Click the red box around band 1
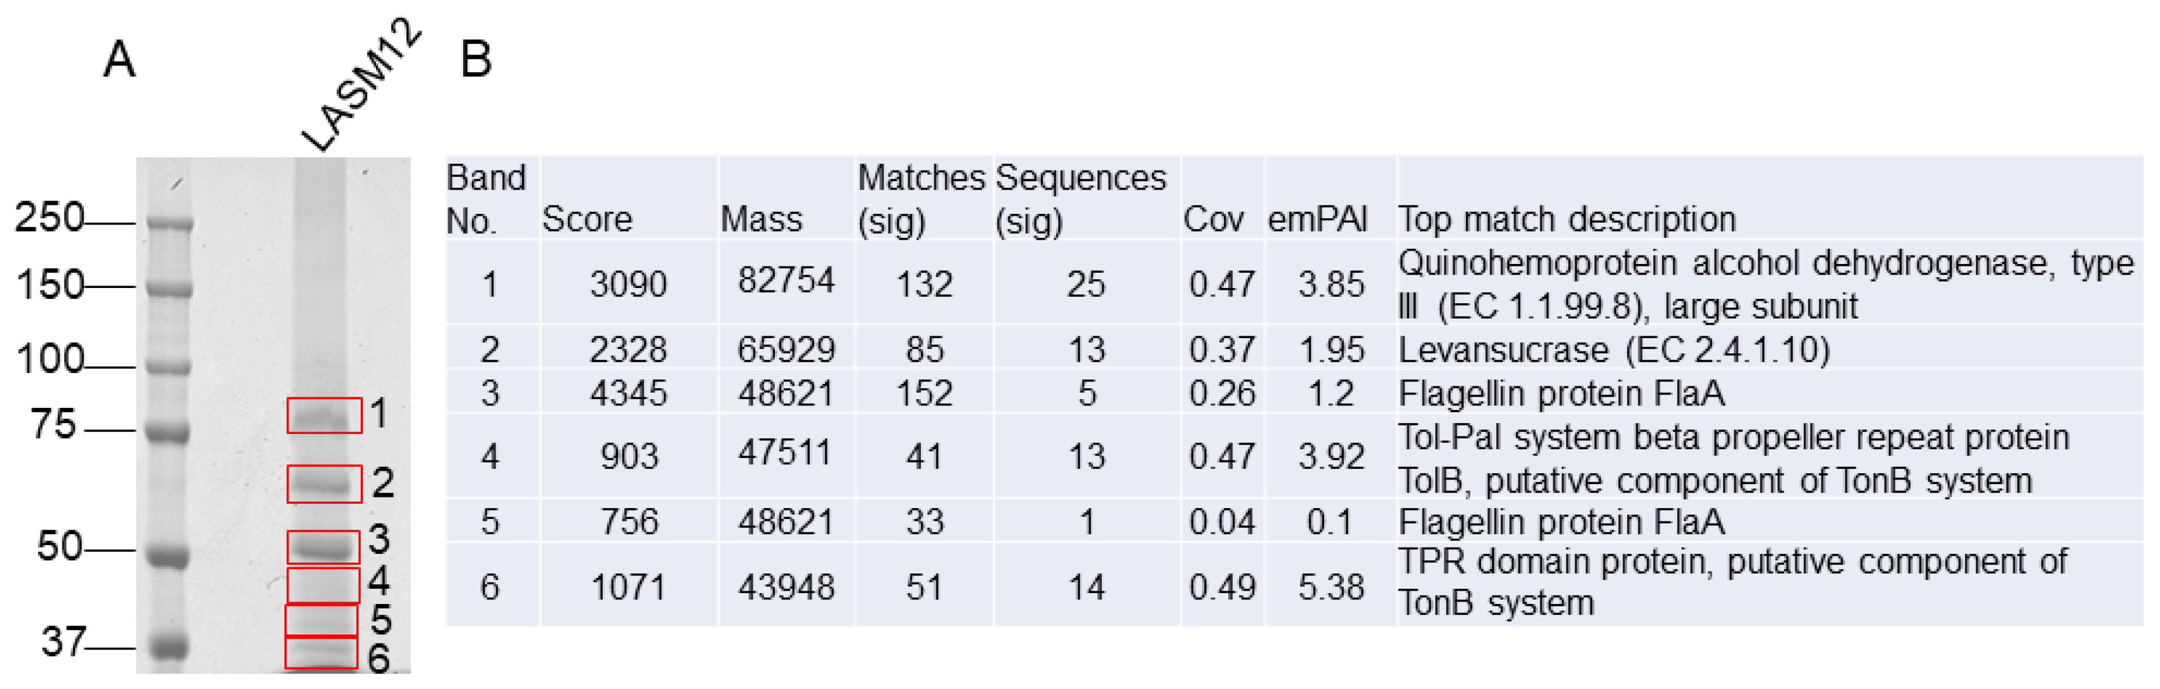 point(324,416)
